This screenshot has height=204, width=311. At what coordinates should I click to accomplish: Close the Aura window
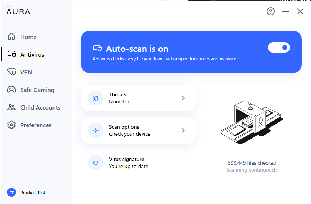(x=300, y=11)
